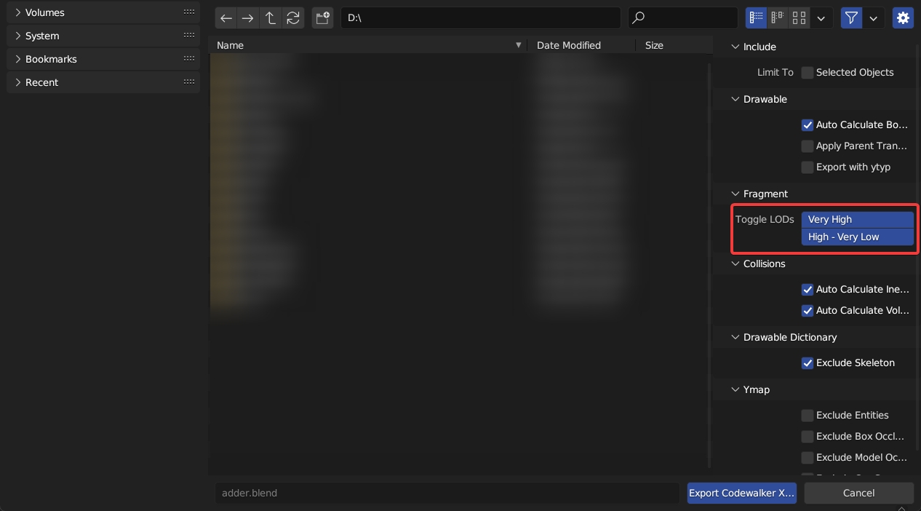The image size is (921, 511).
Task: Refresh the file list
Action: pos(293,18)
